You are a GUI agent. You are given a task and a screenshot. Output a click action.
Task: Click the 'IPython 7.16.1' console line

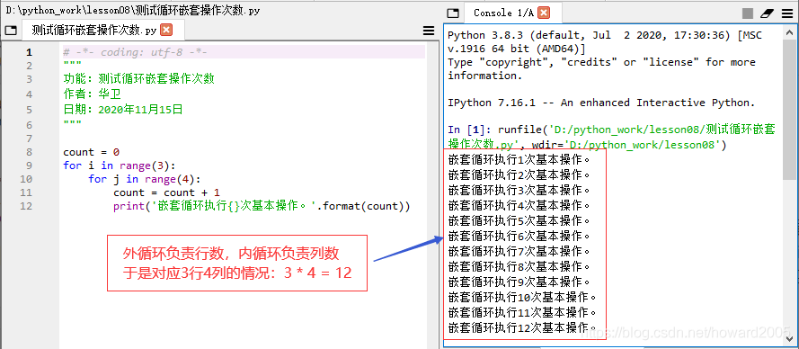[x=601, y=103]
